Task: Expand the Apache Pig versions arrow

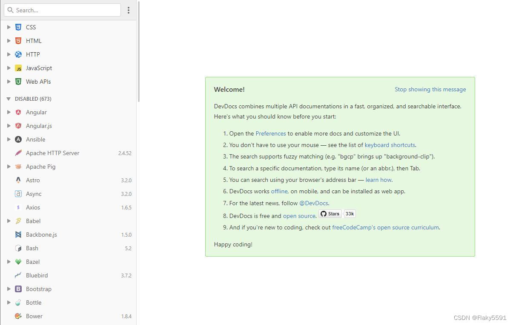Action: 9,167
